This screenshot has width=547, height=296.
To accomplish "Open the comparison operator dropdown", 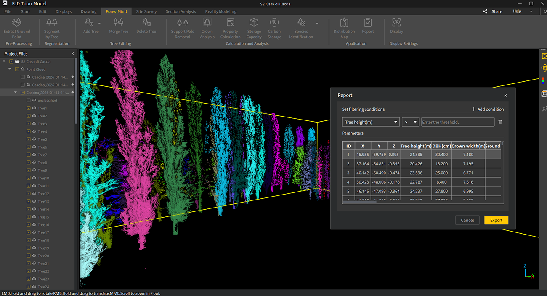I will point(410,122).
